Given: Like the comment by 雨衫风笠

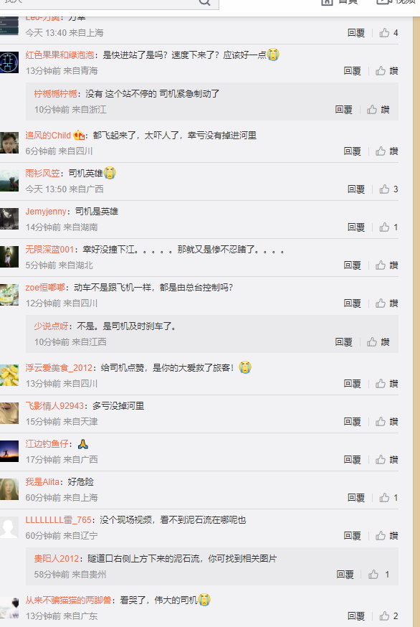Looking at the screenshot, I should pos(388,189).
